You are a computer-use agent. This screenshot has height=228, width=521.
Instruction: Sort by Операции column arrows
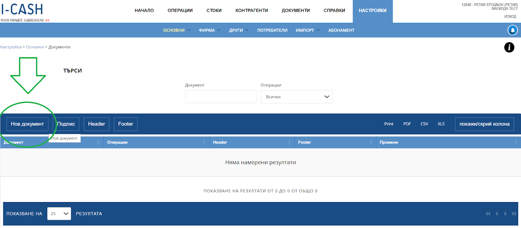click(x=204, y=142)
